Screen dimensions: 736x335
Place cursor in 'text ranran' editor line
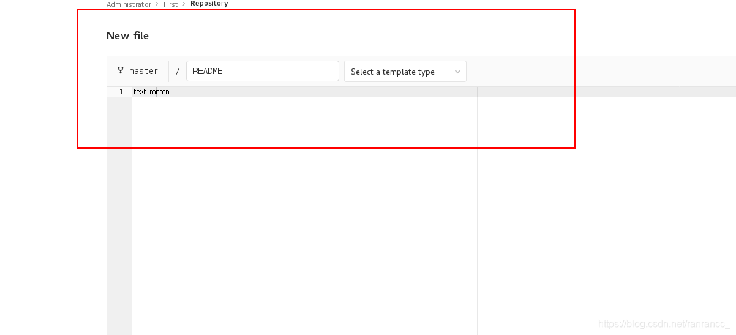pyautogui.click(x=151, y=92)
